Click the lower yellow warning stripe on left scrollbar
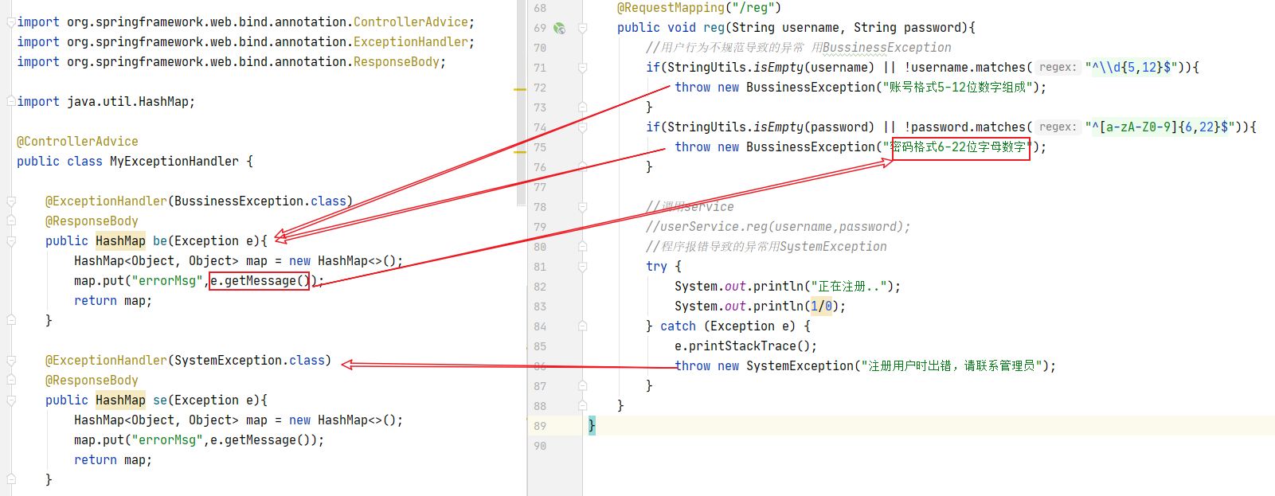 click(x=521, y=151)
